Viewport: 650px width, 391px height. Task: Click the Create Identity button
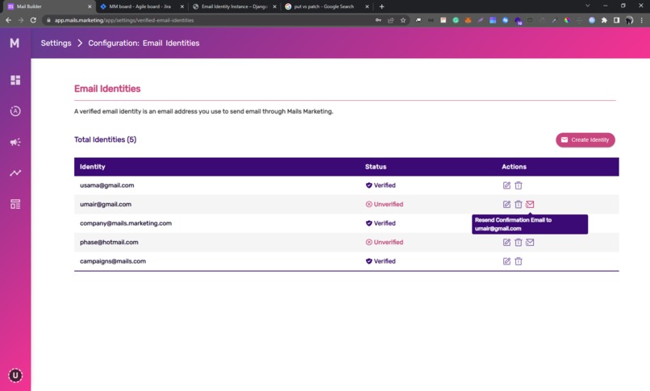(x=585, y=140)
